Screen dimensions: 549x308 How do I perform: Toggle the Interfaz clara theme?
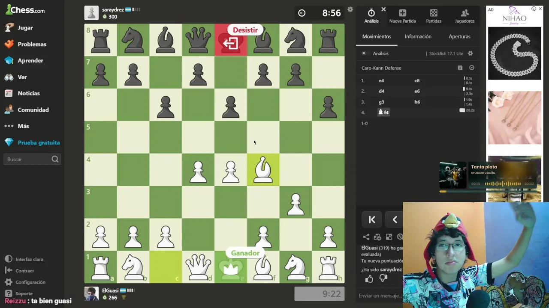tap(24, 259)
